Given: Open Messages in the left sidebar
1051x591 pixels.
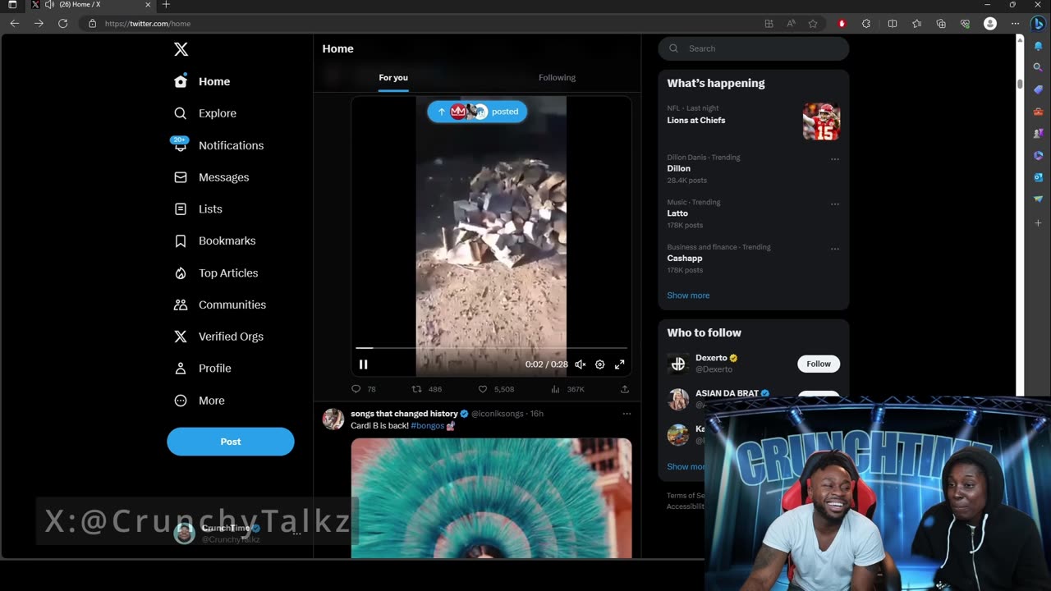Looking at the screenshot, I should coord(211,177).
